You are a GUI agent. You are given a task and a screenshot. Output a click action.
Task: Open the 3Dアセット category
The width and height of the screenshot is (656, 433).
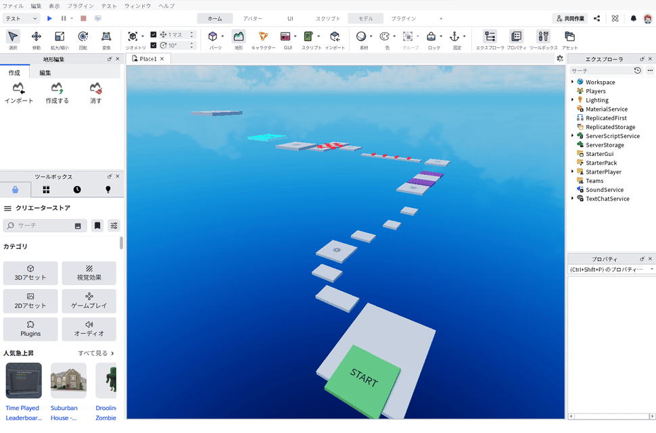coord(30,273)
